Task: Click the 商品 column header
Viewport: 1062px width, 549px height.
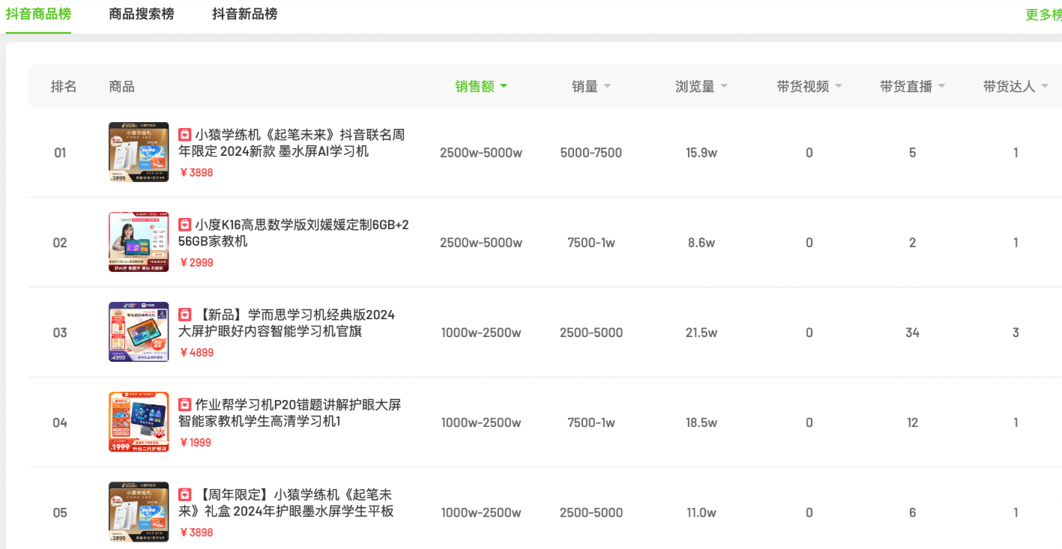Action: pyautogui.click(x=121, y=86)
